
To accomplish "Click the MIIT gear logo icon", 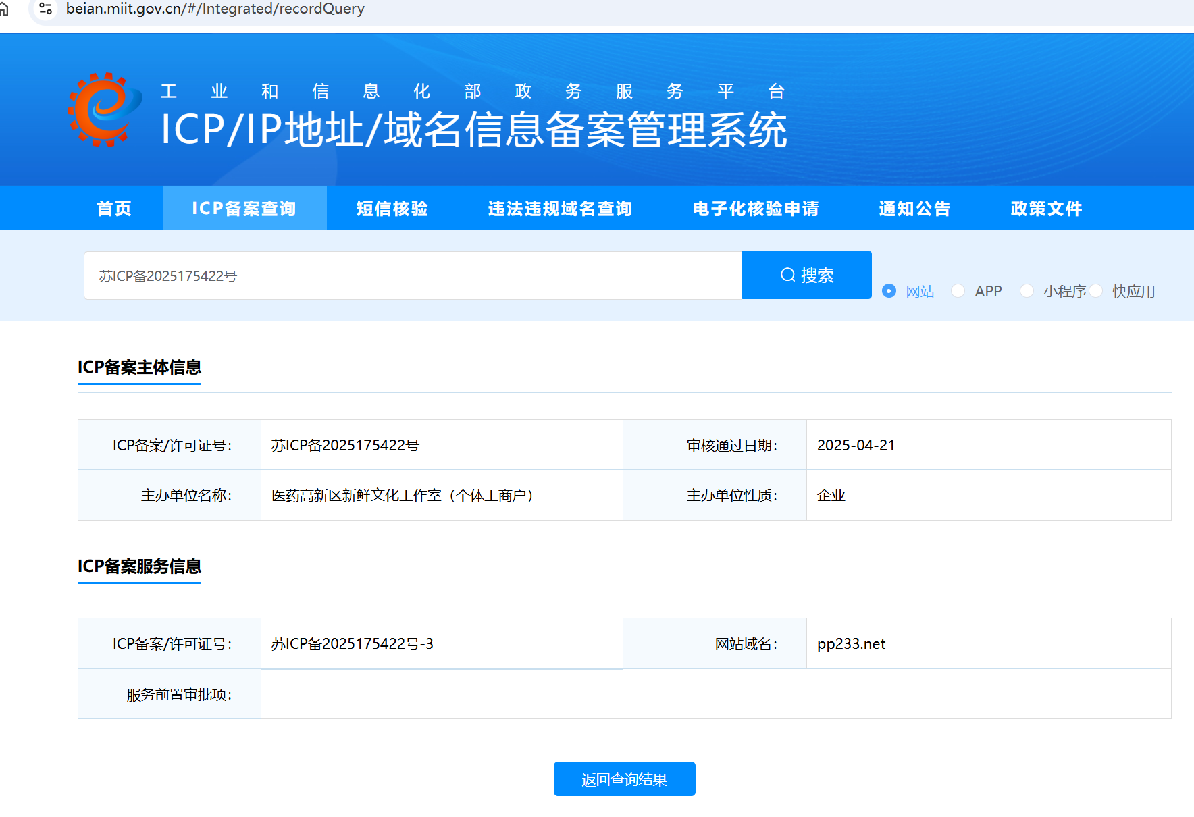I will [104, 109].
